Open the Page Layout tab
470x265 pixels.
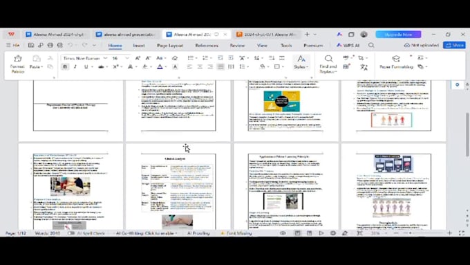(170, 46)
